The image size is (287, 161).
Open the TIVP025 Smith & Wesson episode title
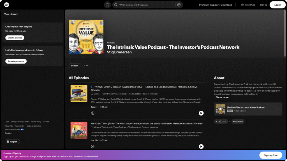pyautogui.click(x=144, y=89)
